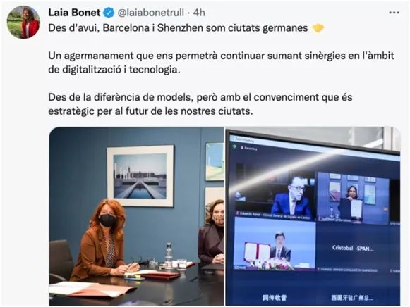Image resolution: width=410 pixels, height=307 pixels.
Task: Open the right video call screen photo
Action: pos(313,216)
